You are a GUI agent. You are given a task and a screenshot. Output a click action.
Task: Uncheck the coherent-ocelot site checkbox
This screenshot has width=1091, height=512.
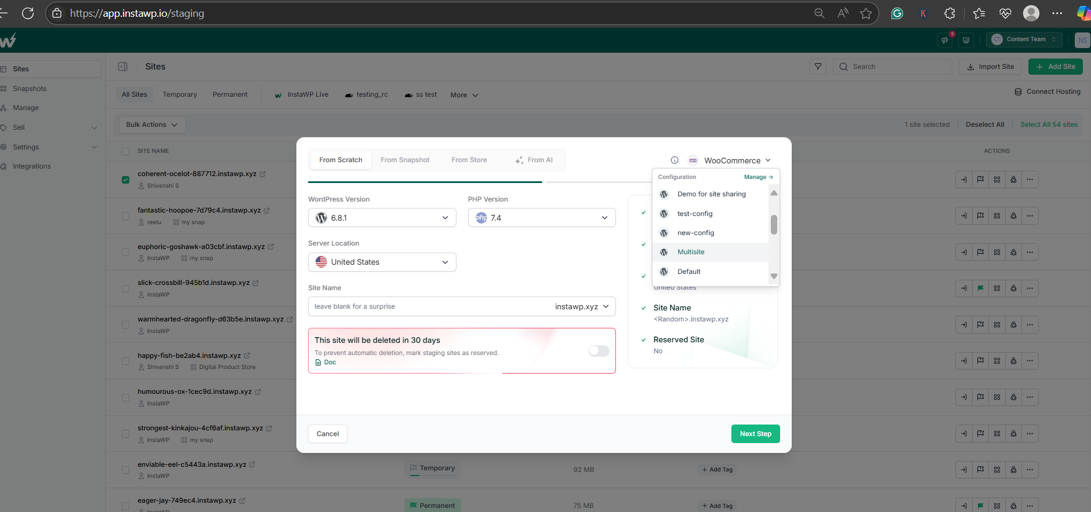tap(125, 180)
